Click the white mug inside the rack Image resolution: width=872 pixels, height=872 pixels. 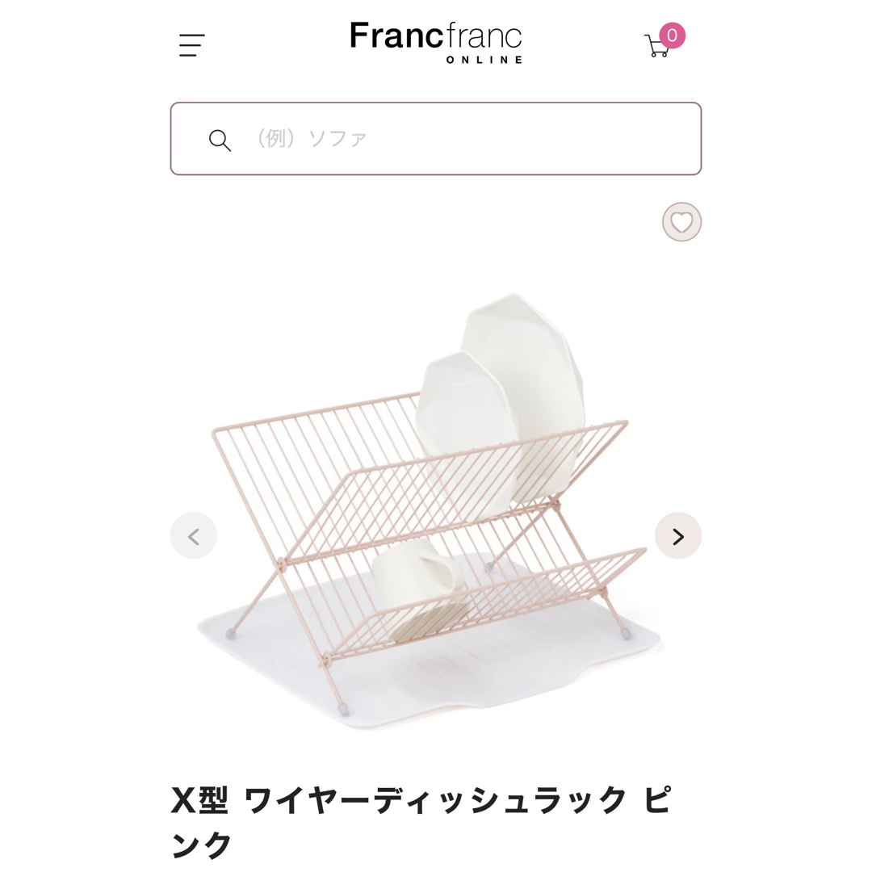[419, 589]
